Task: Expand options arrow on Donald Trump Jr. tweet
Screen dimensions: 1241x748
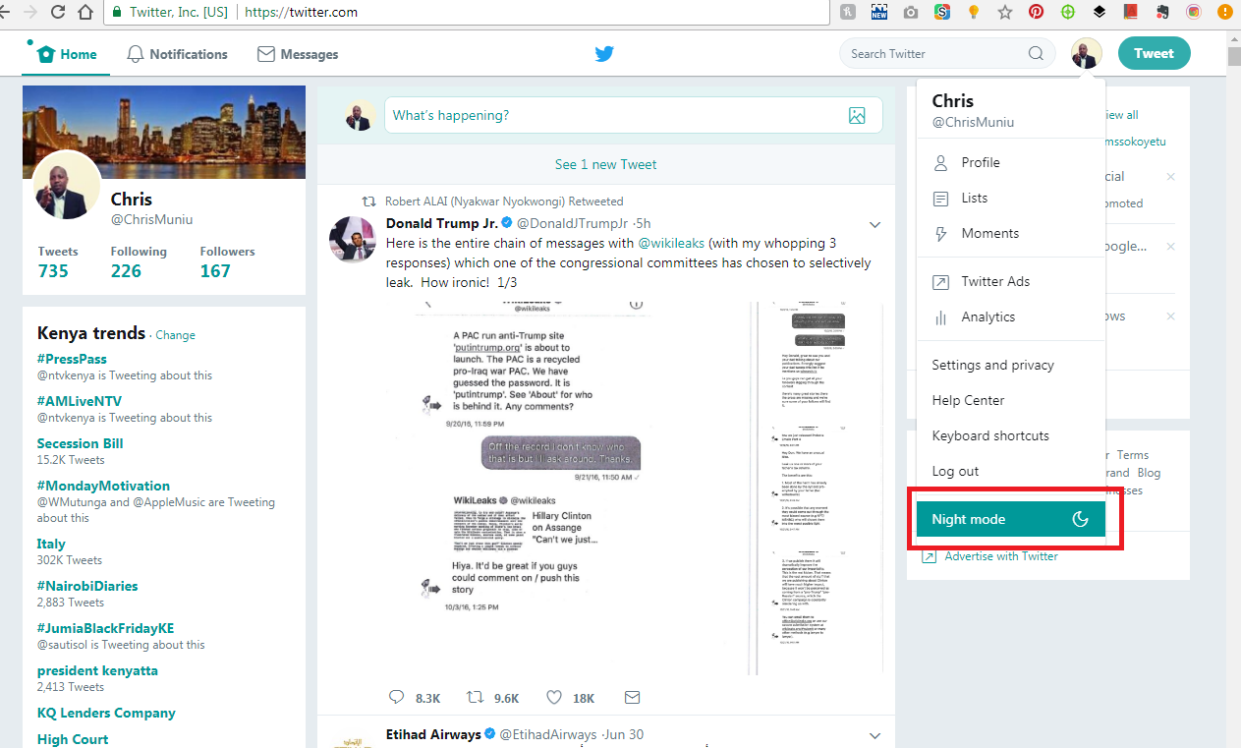Action: point(874,224)
